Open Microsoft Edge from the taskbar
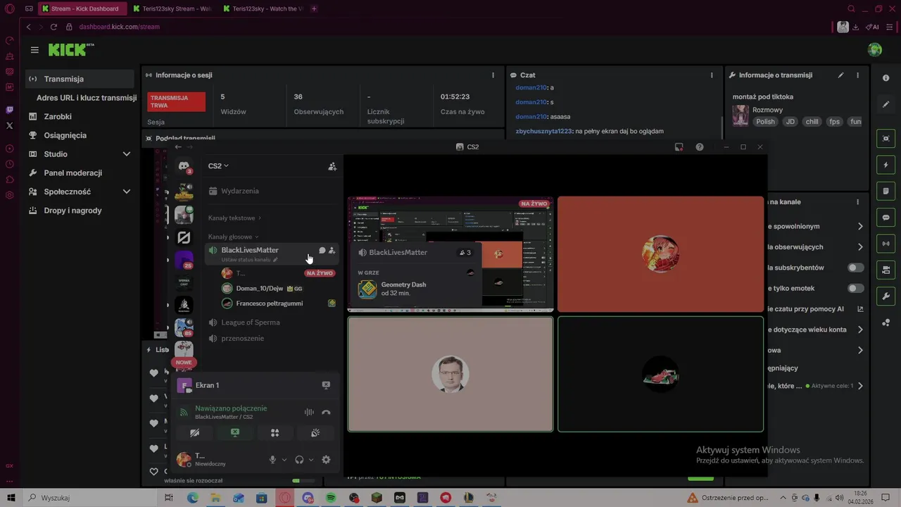This screenshot has height=507, width=901. point(192,498)
